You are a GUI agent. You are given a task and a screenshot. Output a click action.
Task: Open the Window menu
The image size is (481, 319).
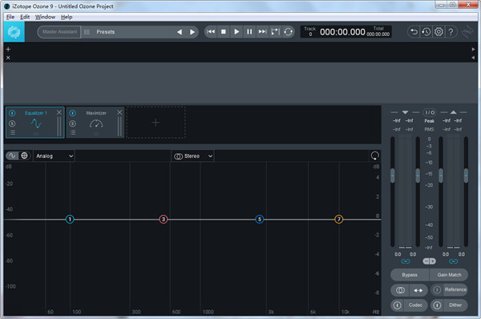point(45,17)
